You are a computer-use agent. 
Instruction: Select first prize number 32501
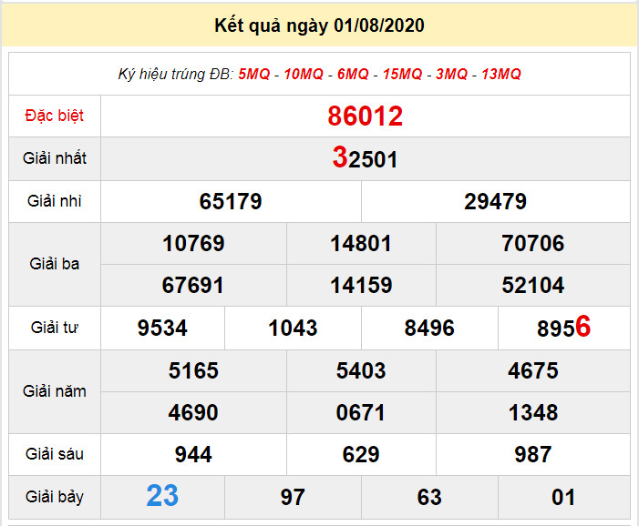coord(365,158)
